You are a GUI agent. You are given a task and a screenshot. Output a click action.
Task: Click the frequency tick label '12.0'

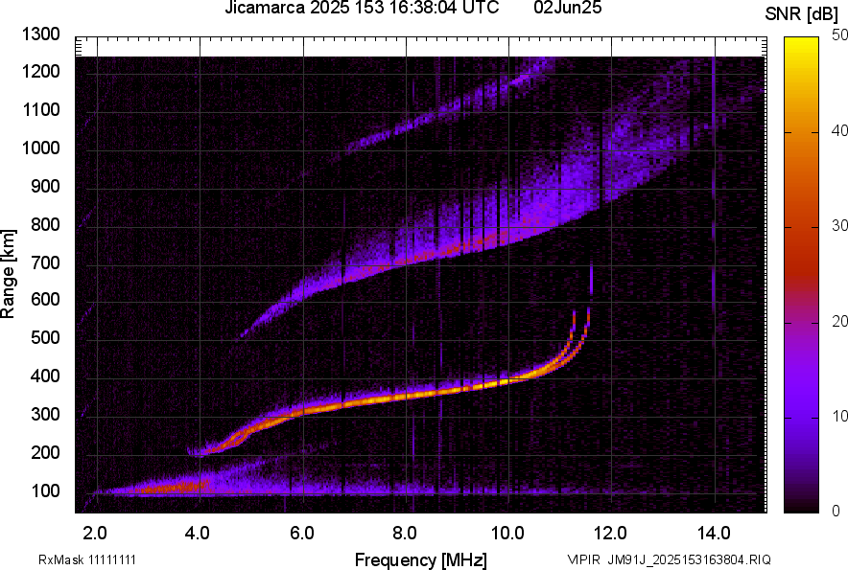click(x=610, y=533)
